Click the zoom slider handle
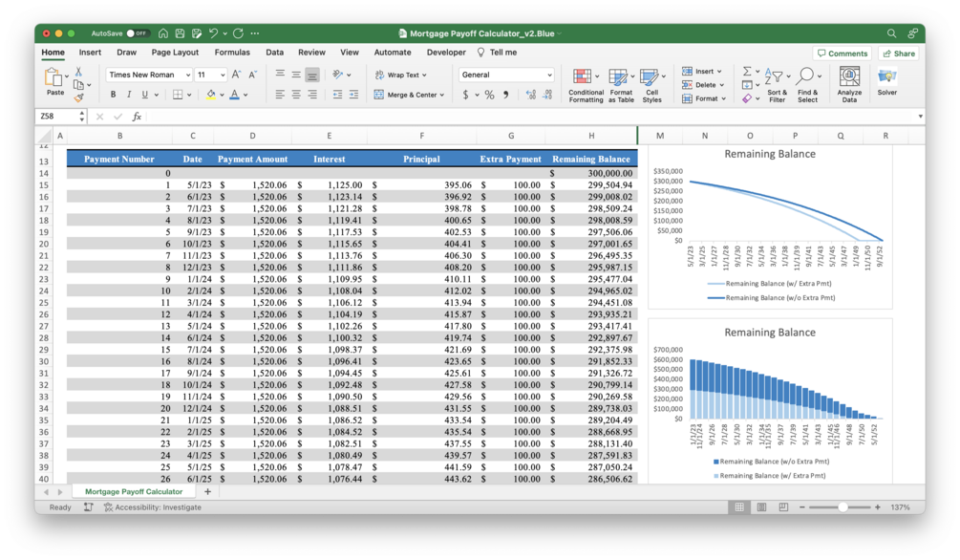960x560 pixels. [x=843, y=507]
